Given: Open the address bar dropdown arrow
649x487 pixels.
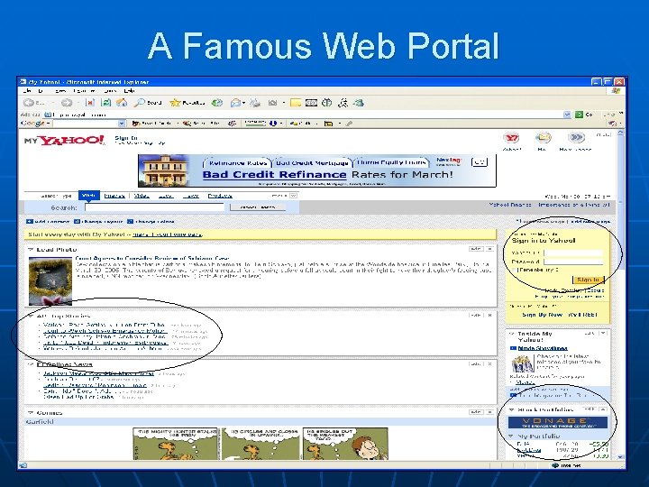Looking at the screenshot, I should pyautogui.click(x=567, y=115).
